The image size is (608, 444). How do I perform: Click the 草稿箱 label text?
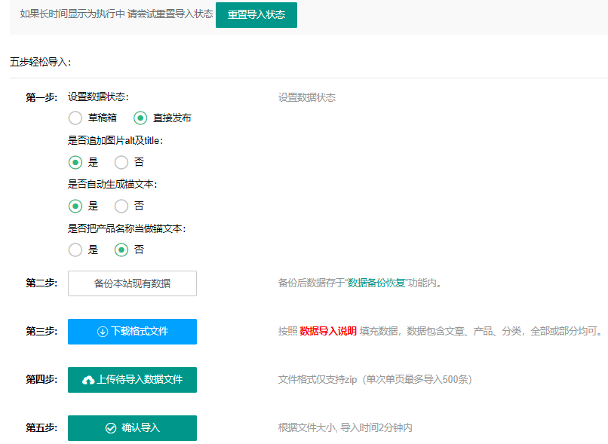102,118
